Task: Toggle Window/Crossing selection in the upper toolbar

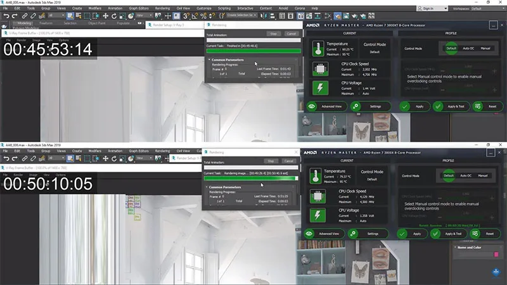Action: [x=96, y=15]
